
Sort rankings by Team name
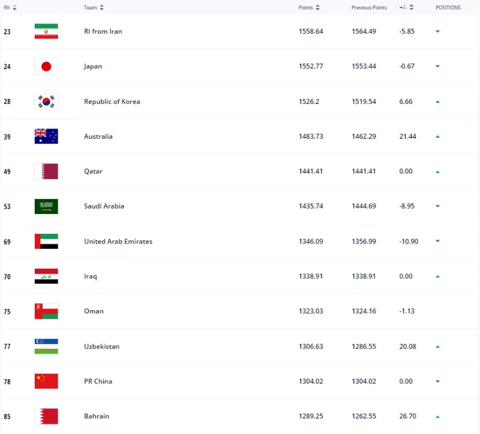point(94,8)
